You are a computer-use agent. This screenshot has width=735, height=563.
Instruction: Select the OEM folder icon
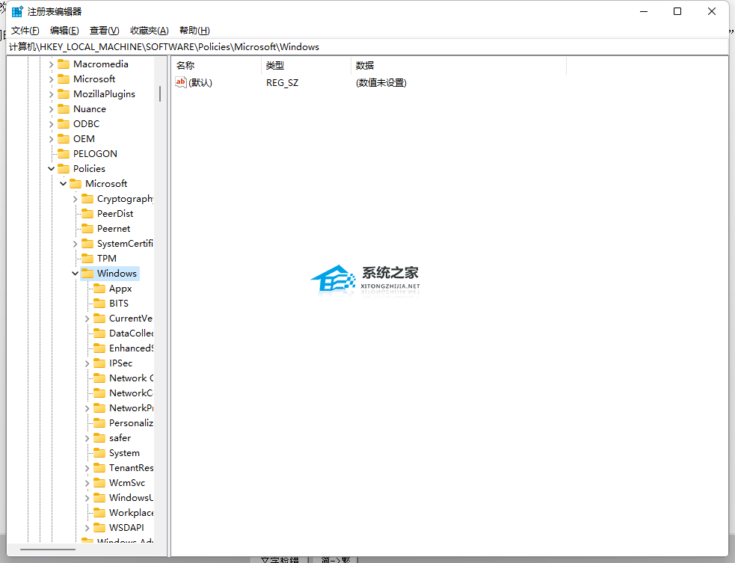64,139
